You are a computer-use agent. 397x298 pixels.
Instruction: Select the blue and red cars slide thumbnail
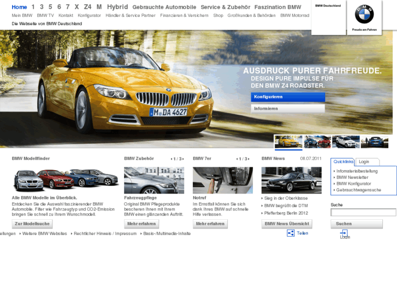point(317,142)
